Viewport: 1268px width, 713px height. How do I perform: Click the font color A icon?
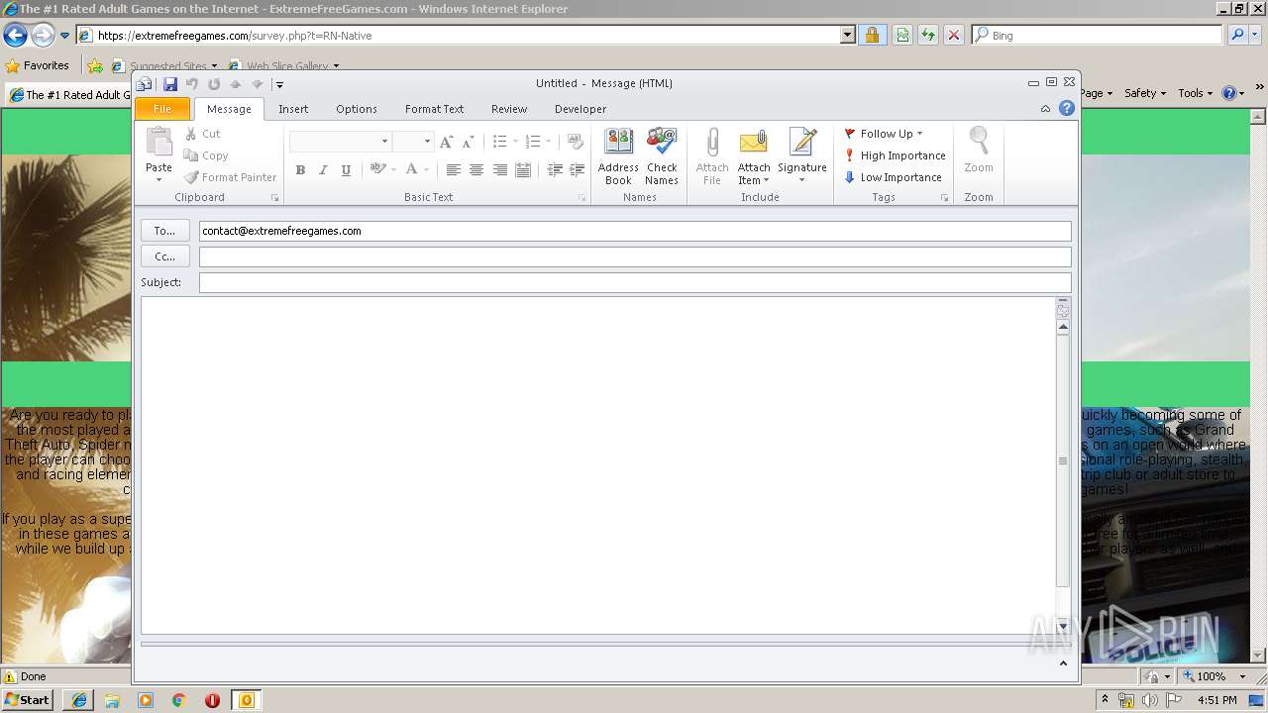click(411, 169)
